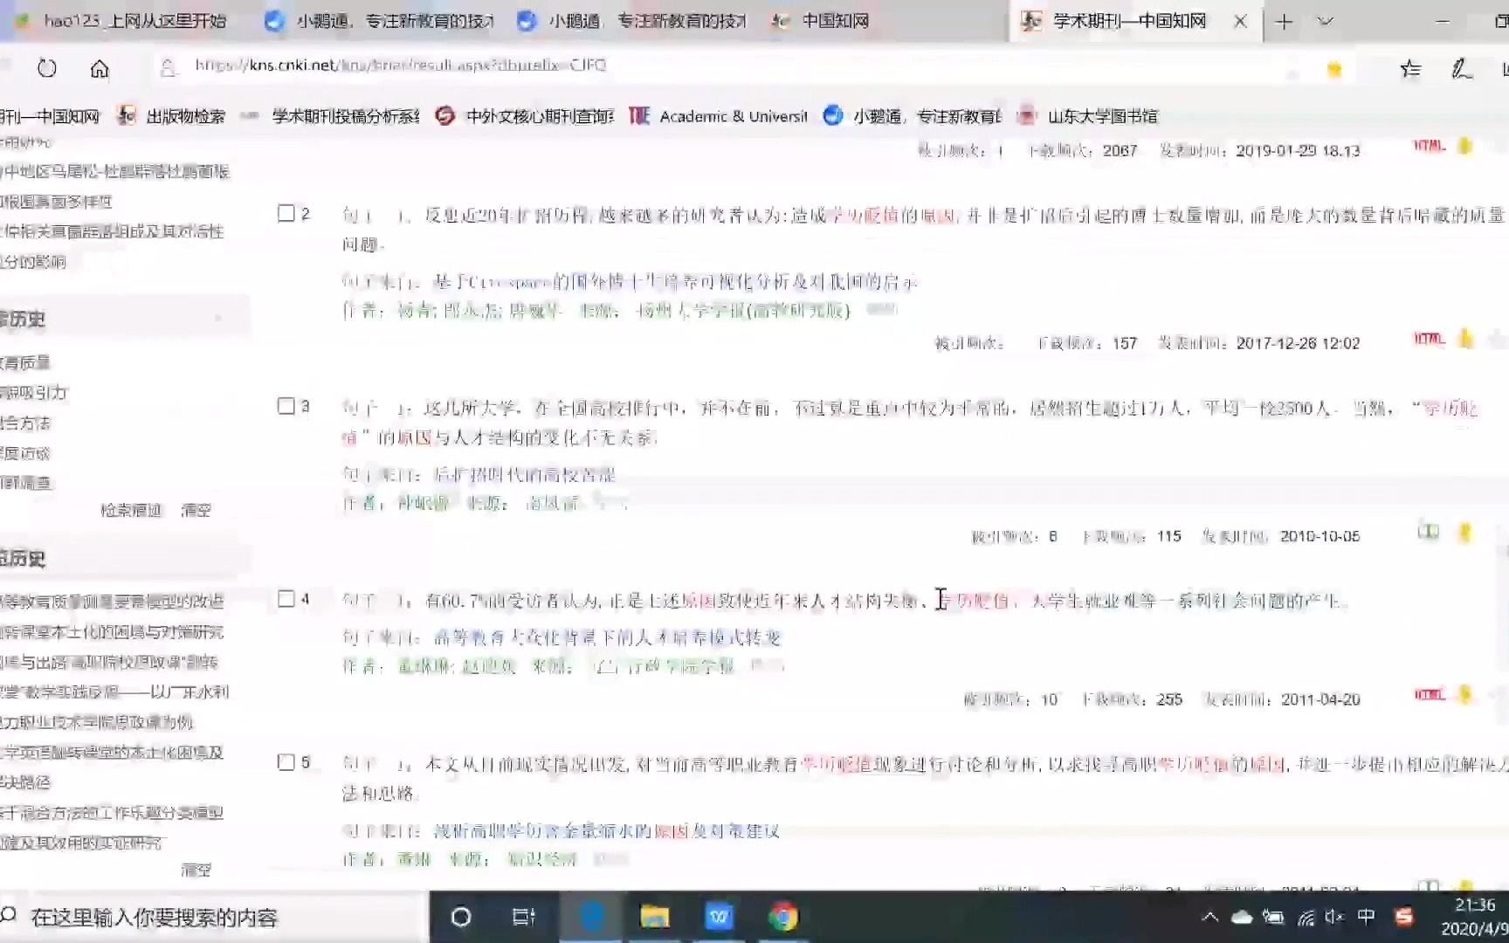Viewport: 1509px width, 943px height.
Task: Refresh the CNKI results page
Action: [47, 68]
